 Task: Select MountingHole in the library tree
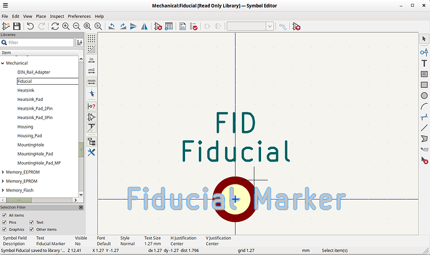click(x=31, y=144)
